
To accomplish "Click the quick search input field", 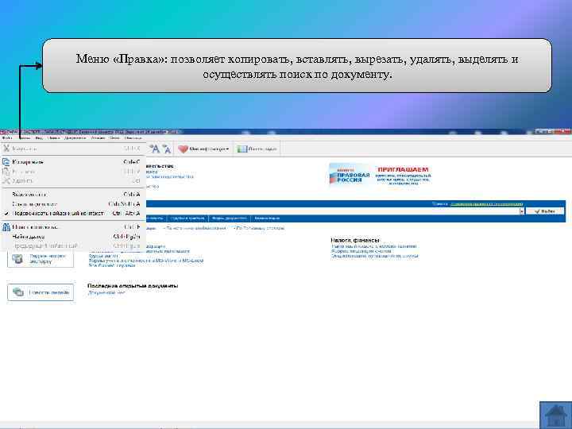I will [x=332, y=211].
